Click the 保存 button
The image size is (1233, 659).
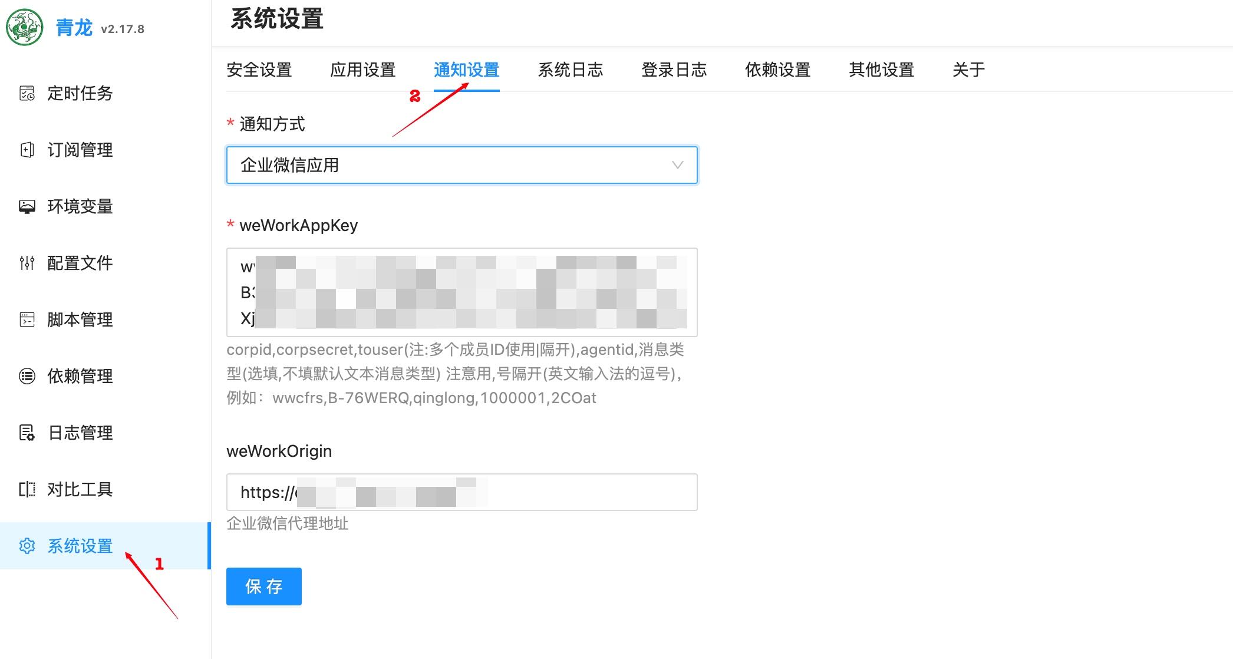[x=264, y=586]
